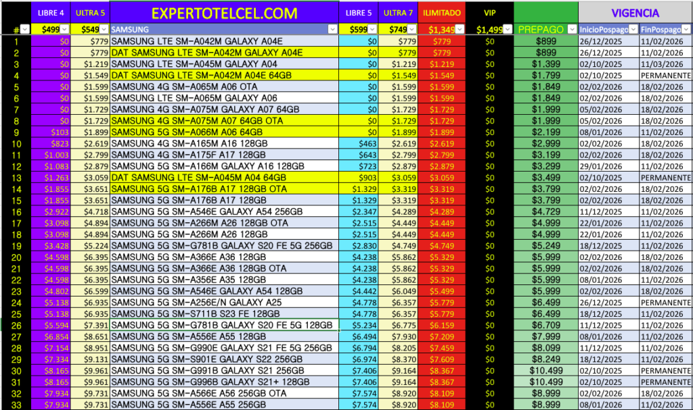This screenshot has height=410, width=693.
Task: Select the $6.709 prepago price cell
Action: coord(545,325)
